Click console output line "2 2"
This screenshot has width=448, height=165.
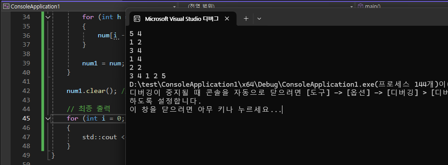pos(136,68)
